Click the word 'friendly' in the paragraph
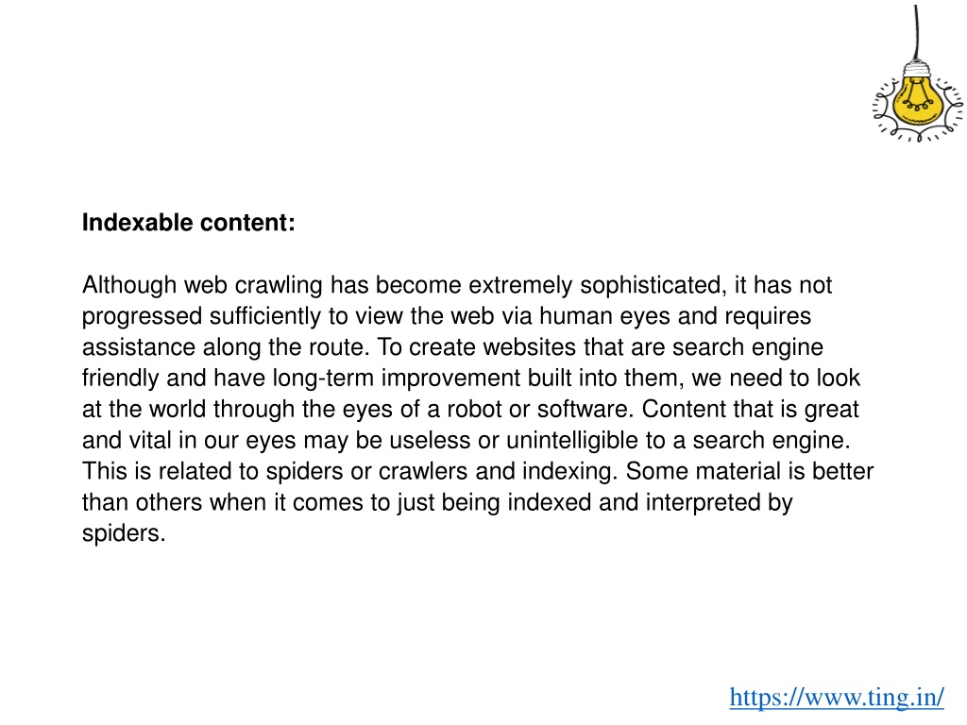This screenshot has width=967, height=725. click(x=121, y=379)
